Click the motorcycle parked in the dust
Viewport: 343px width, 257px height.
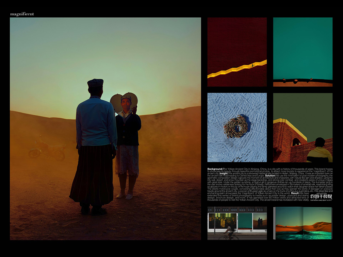pyautogui.click(x=47, y=150)
